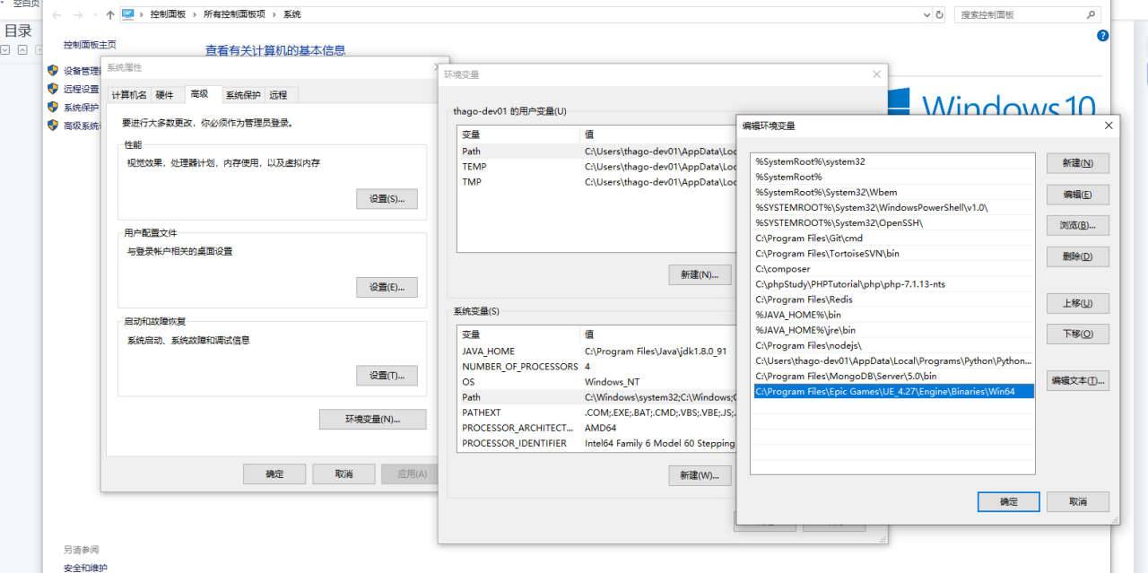Click the 编辑文本(T)... button
Image resolution: width=1148 pixels, height=573 pixels.
tap(1077, 380)
